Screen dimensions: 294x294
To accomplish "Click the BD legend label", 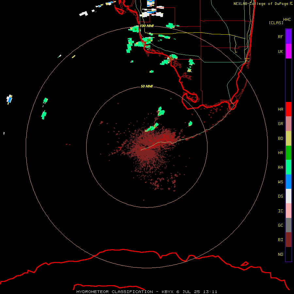I will (280, 139).
